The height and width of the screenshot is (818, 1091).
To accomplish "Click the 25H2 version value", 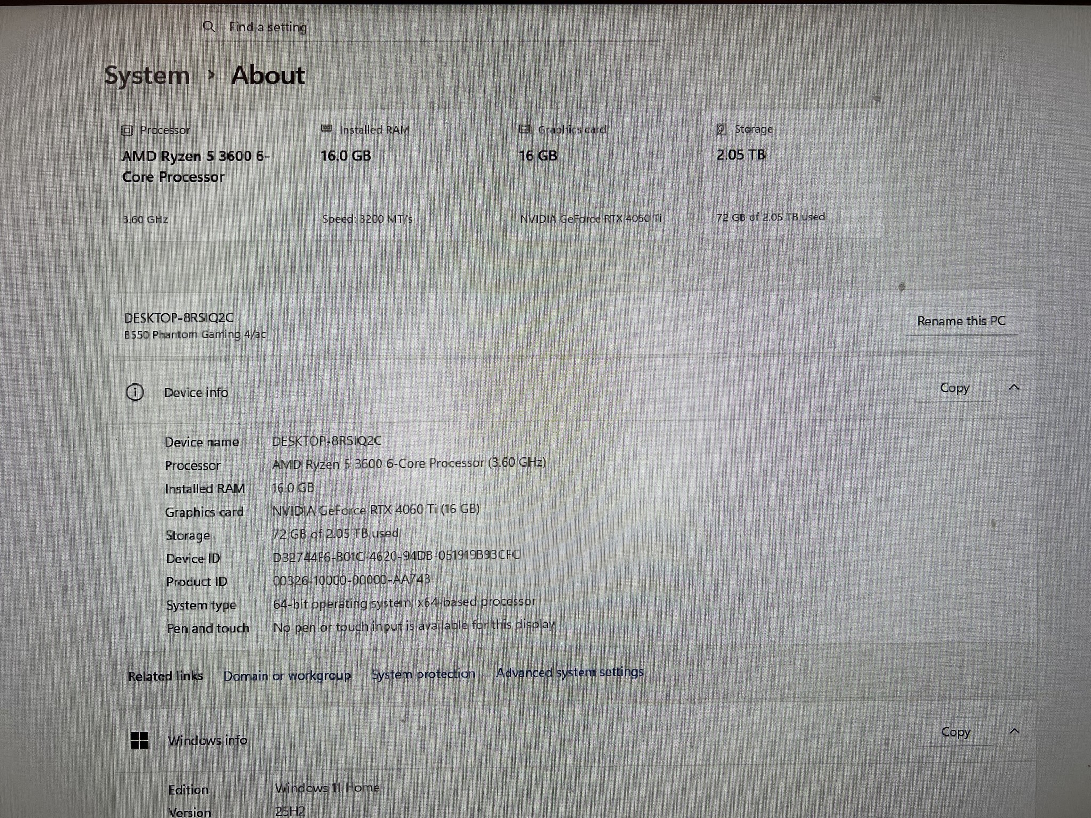I will click(290, 811).
